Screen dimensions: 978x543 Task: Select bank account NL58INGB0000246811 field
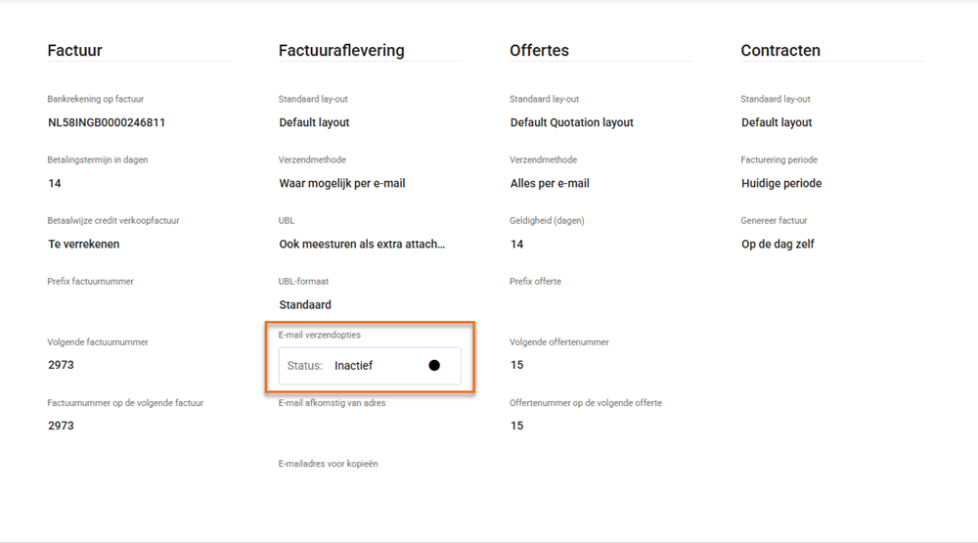[107, 123]
